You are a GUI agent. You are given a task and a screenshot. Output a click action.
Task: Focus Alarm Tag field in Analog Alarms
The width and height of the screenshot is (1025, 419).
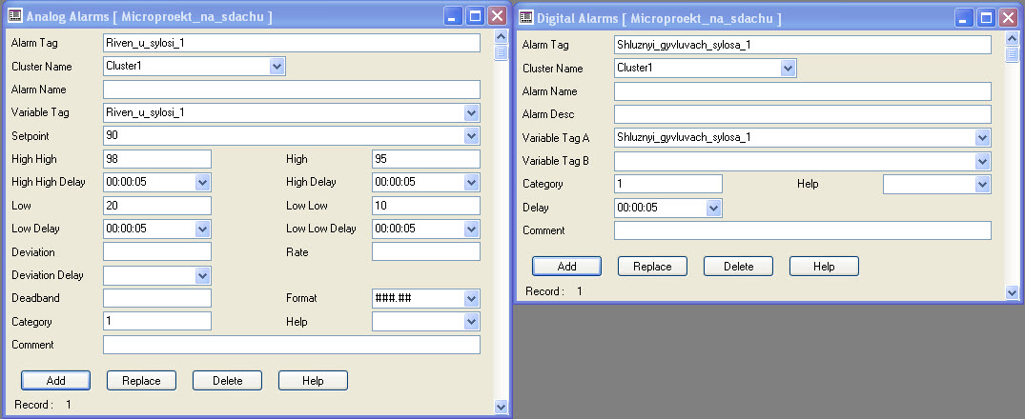(x=292, y=43)
